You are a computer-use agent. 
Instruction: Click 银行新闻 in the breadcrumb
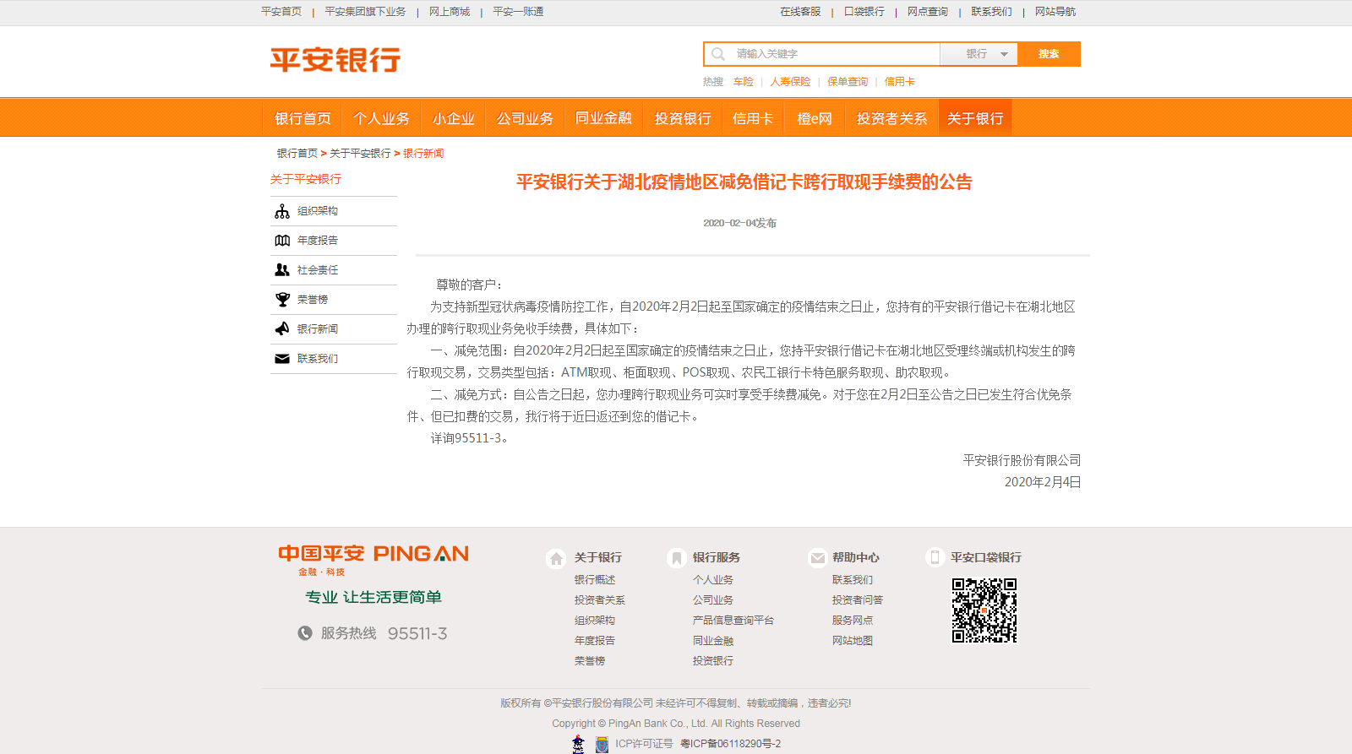point(423,154)
